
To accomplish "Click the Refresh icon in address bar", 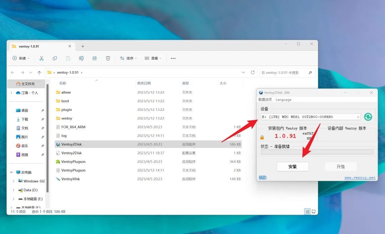I will (253, 73).
